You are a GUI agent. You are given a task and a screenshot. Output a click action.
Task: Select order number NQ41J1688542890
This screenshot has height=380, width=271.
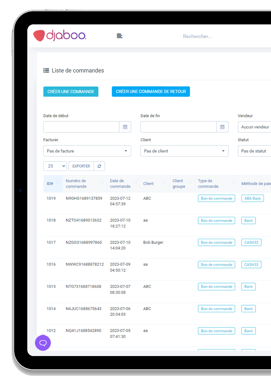click(x=83, y=330)
